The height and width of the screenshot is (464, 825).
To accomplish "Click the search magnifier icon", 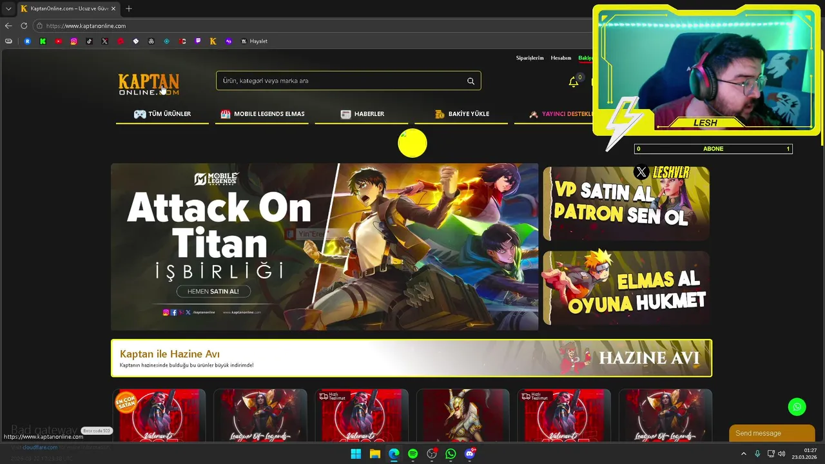I will pyautogui.click(x=471, y=81).
